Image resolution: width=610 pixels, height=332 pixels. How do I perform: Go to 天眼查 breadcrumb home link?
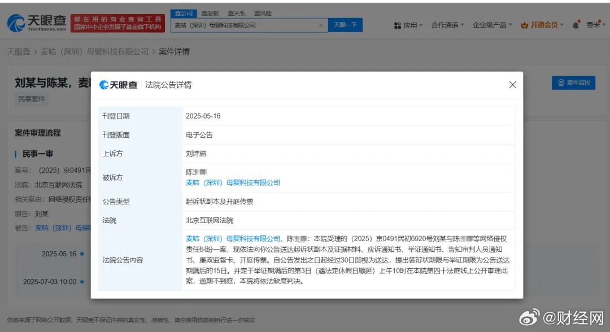pyautogui.click(x=18, y=51)
